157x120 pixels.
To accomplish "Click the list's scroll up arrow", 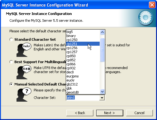I will [102, 32].
